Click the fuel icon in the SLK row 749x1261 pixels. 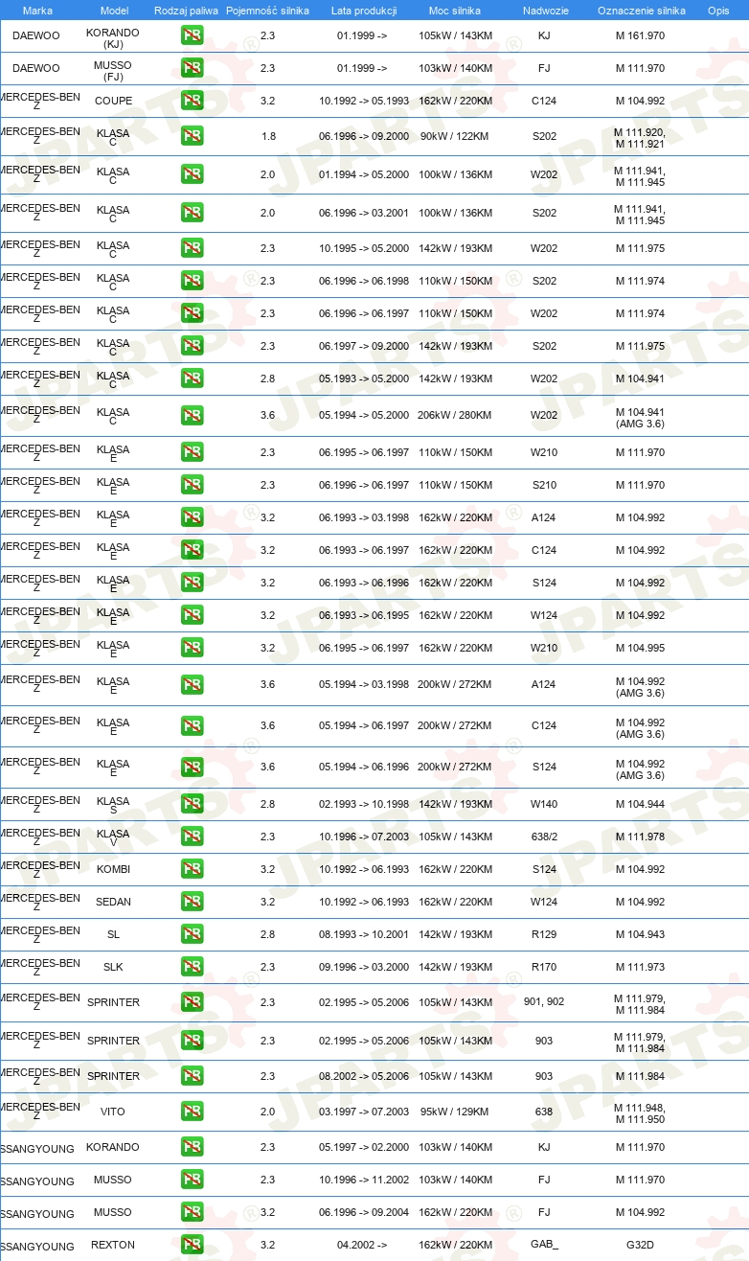click(x=192, y=967)
